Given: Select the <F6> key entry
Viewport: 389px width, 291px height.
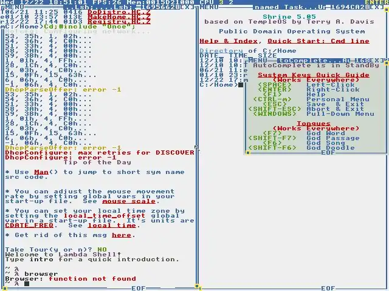Looking at the screenshot, I should click(x=272, y=143).
